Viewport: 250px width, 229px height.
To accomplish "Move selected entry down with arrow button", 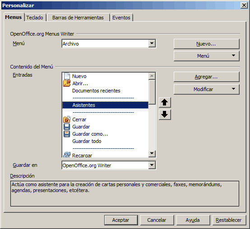I will (165, 114).
